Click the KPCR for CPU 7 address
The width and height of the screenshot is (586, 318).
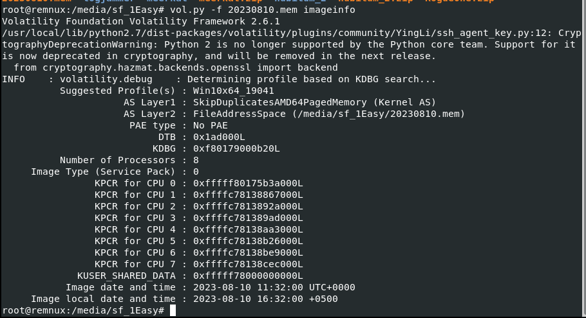248,264
